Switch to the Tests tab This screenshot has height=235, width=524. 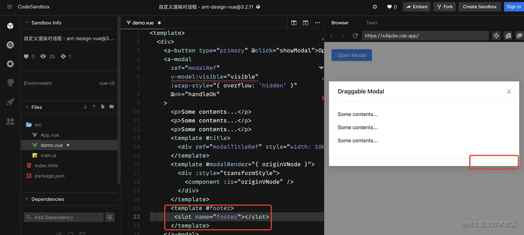click(372, 23)
